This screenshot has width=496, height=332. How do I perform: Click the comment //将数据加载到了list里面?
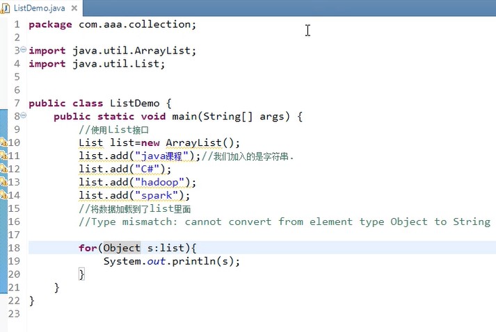[x=135, y=208]
